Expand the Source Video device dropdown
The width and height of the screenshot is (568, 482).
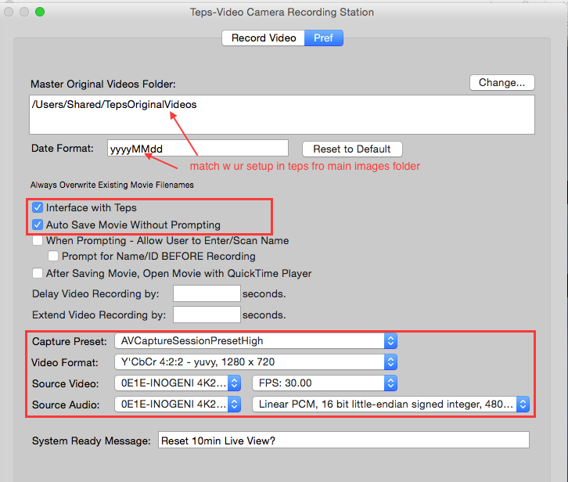tap(178, 383)
